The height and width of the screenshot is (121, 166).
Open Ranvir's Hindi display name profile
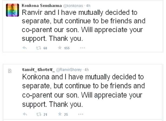point(38,70)
